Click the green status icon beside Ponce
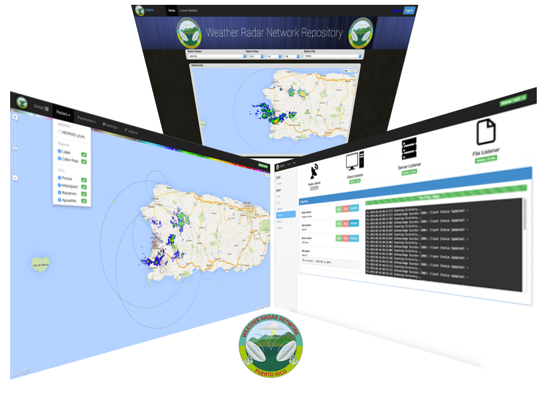The height and width of the screenshot is (411, 548). click(x=84, y=180)
